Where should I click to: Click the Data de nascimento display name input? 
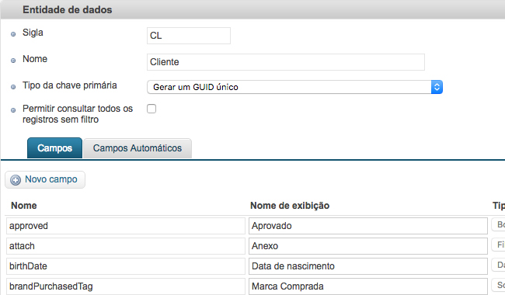[368, 266]
